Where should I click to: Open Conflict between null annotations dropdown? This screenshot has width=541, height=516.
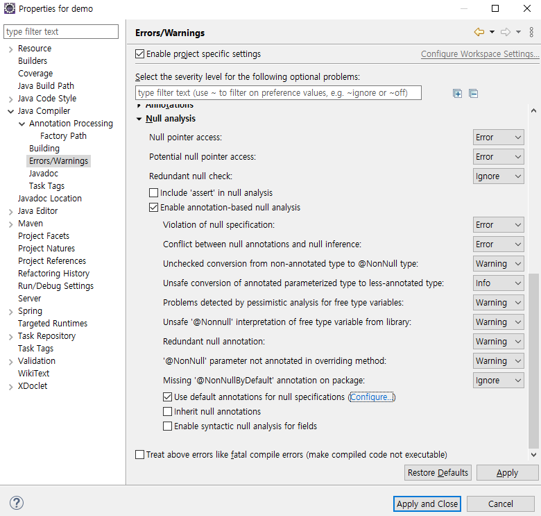[498, 244]
